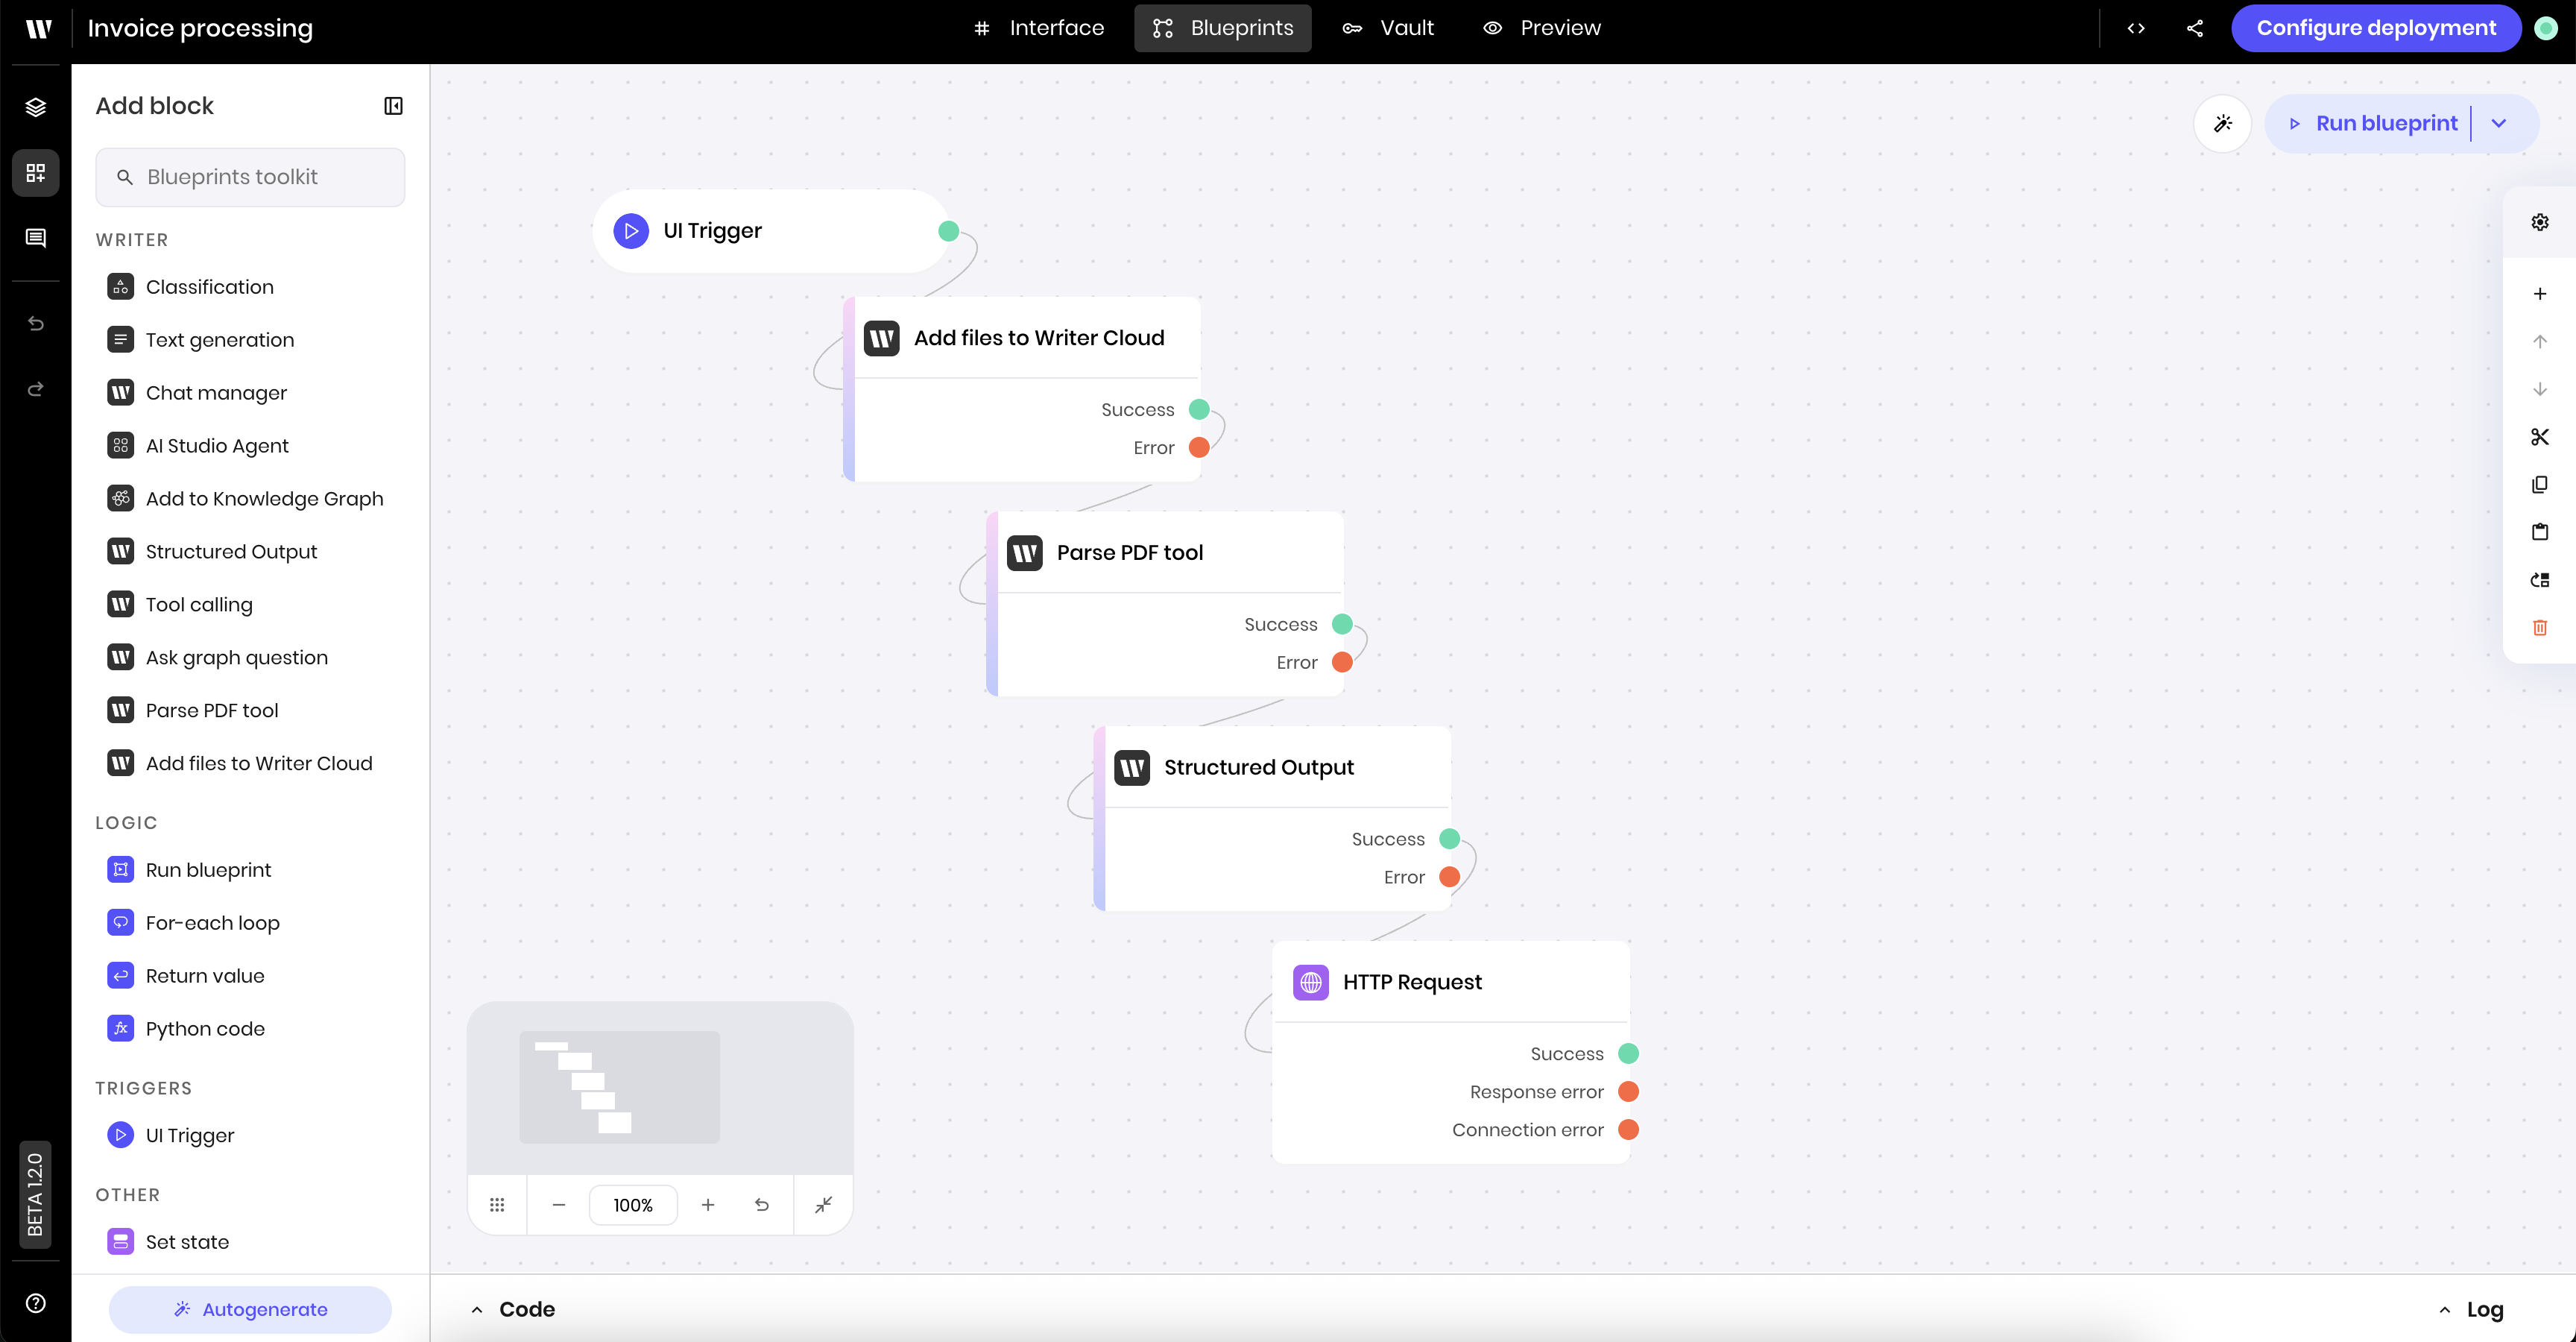
Task: Open the layers icon in left sidebar
Action: click(36, 107)
